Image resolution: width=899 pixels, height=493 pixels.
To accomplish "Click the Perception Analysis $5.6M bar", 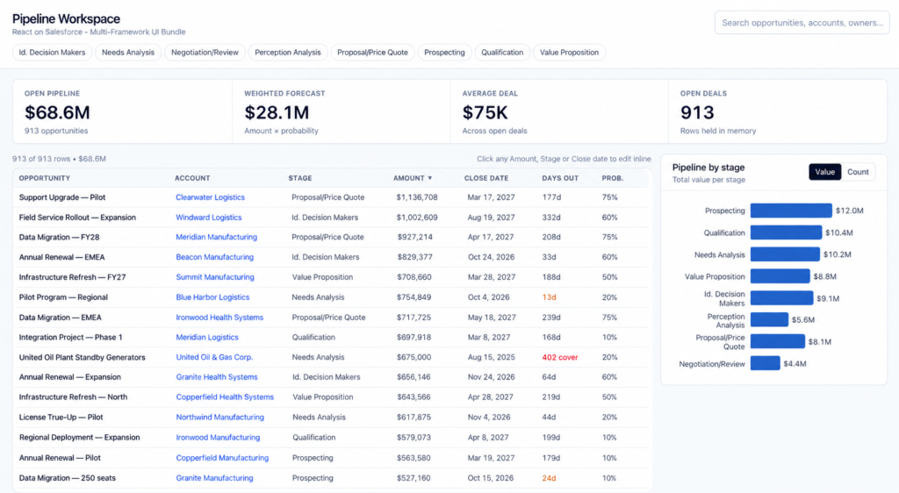I will (x=769, y=320).
